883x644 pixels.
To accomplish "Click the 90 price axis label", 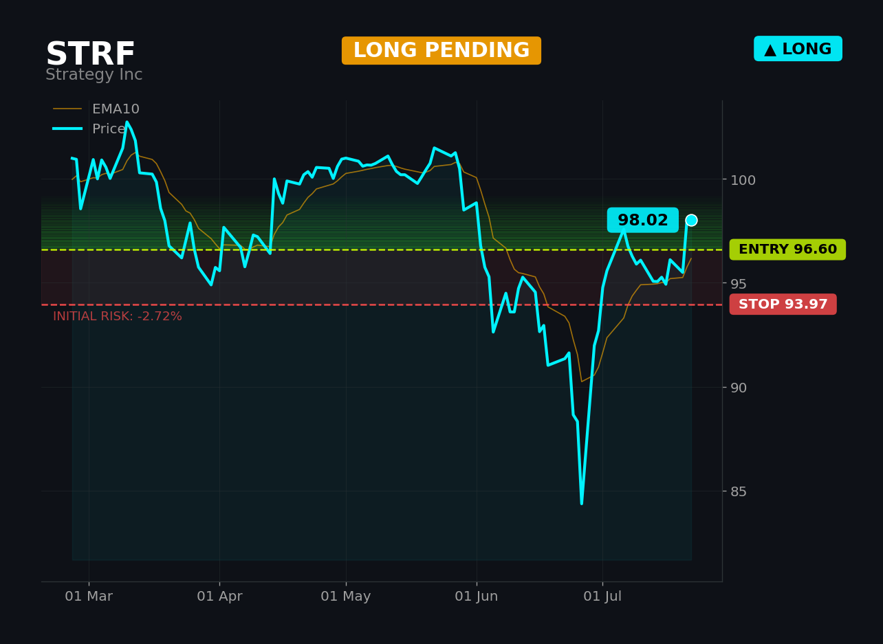I will coord(739,388).
